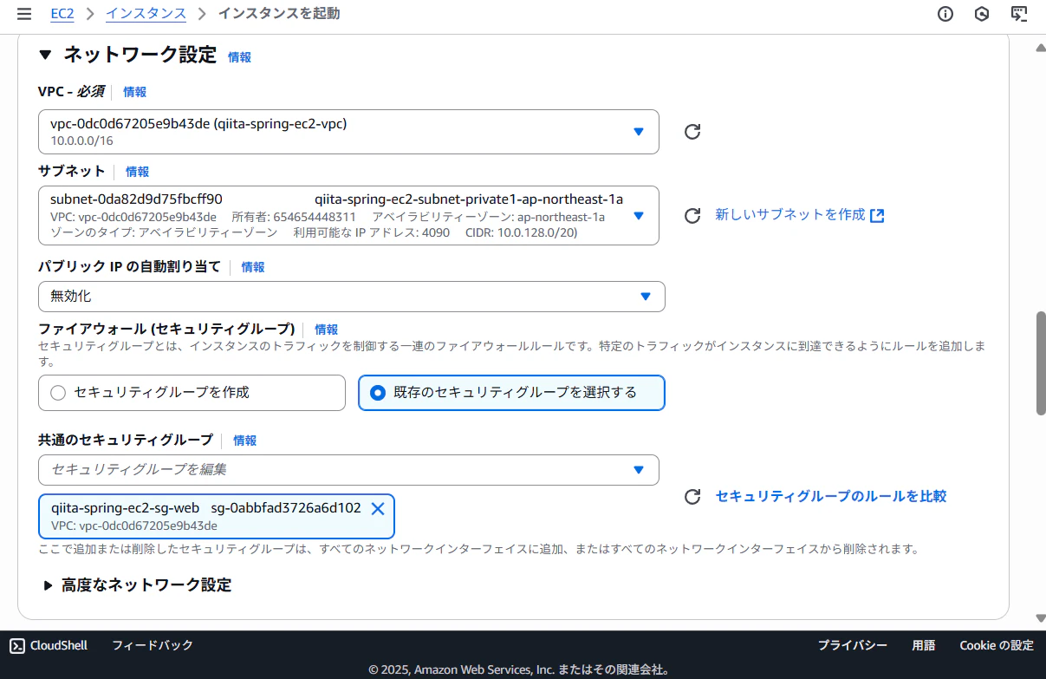Open the サブネット dropdown
Image resolution: width=1046 pixels, height=679 pixels.
(348, 216)
